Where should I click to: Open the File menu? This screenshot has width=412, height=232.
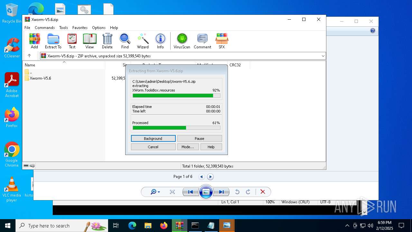pyautogui.click(x=27, y=28)
